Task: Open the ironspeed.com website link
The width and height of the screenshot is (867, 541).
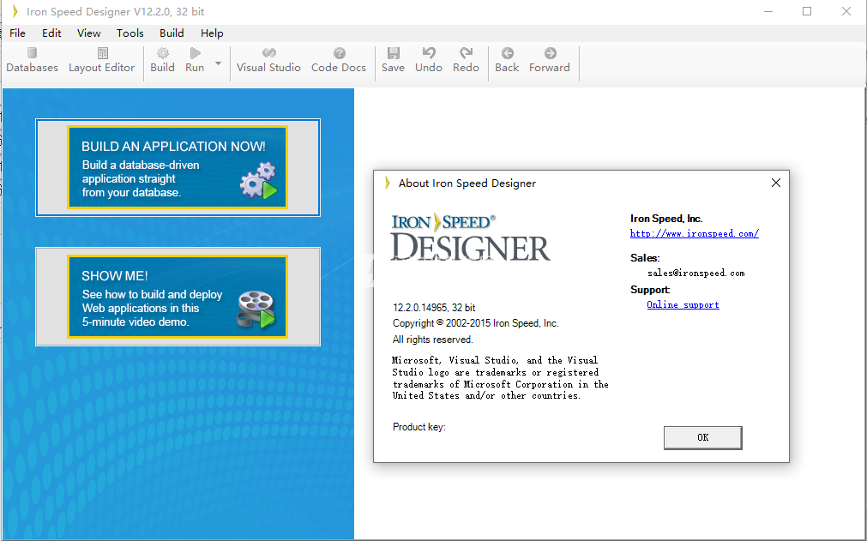Action: (x=695, y=234)
